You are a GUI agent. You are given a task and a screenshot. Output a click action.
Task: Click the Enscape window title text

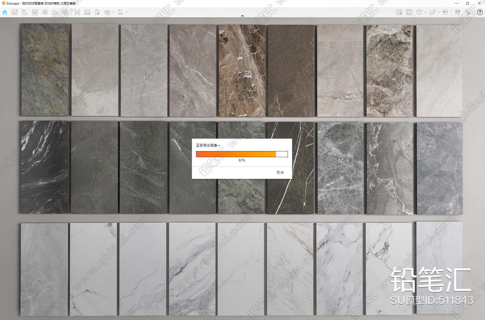[41, 3]
